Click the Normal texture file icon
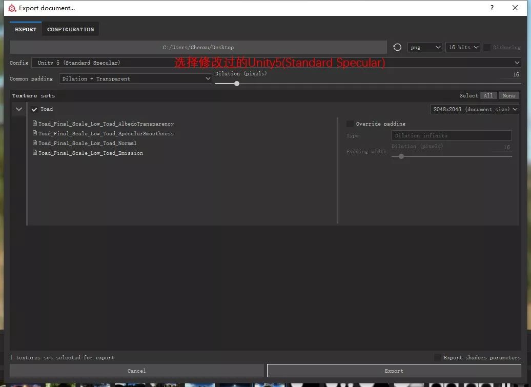Image resolution: width=531 pixels, height=387 pixels. click(x=34, y=143)
